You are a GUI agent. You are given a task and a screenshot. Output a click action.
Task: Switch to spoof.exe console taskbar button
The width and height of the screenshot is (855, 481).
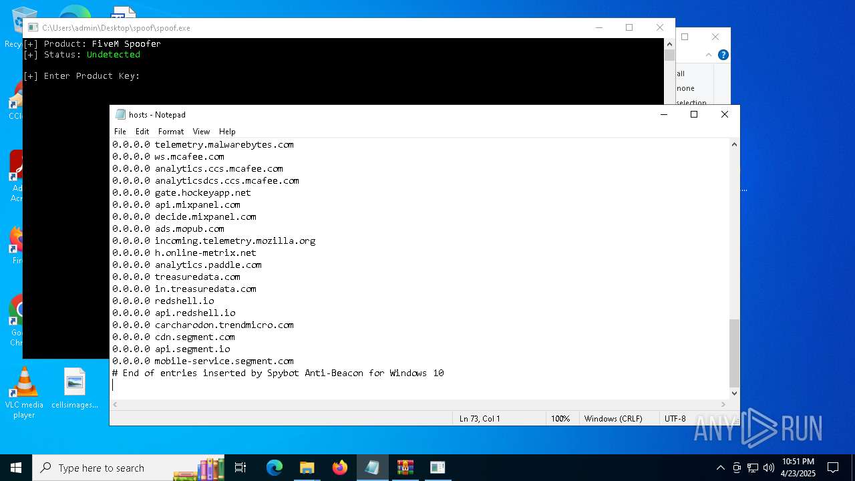pos(438,468)
